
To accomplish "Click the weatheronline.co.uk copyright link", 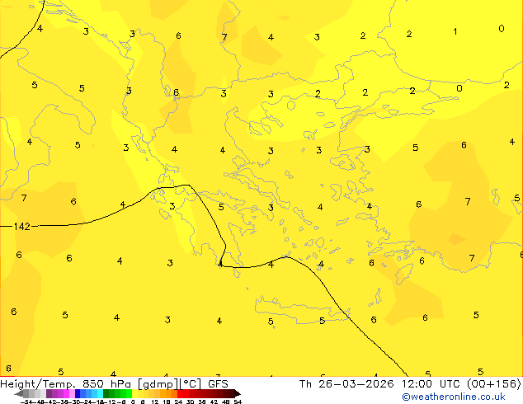I will tap(454, 397).
